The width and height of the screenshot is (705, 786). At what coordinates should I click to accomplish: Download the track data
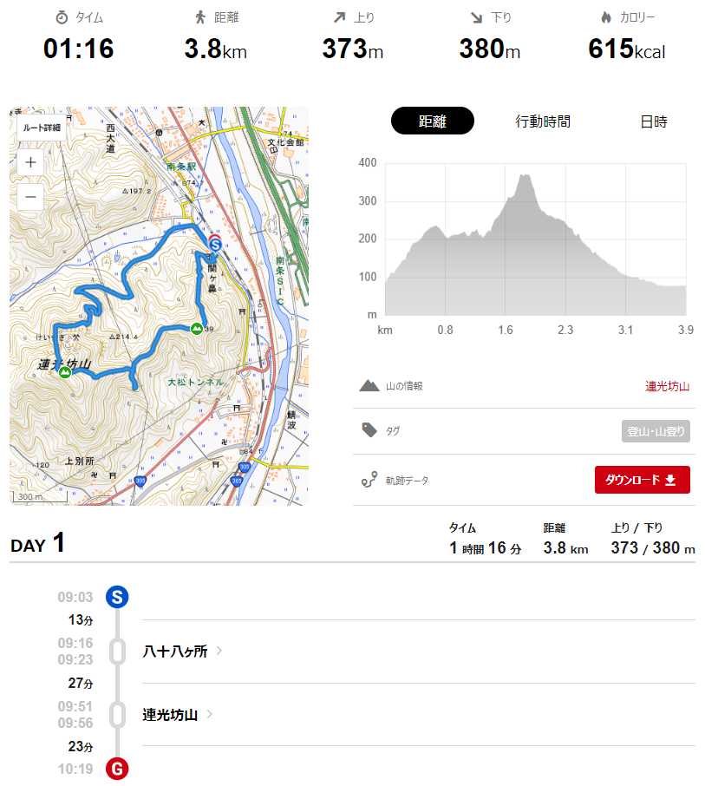pos(642,480)
